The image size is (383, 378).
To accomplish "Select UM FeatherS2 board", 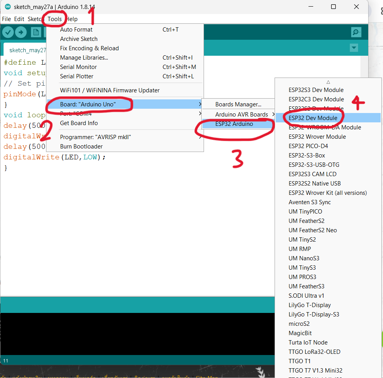I will (x=328, y=221).
